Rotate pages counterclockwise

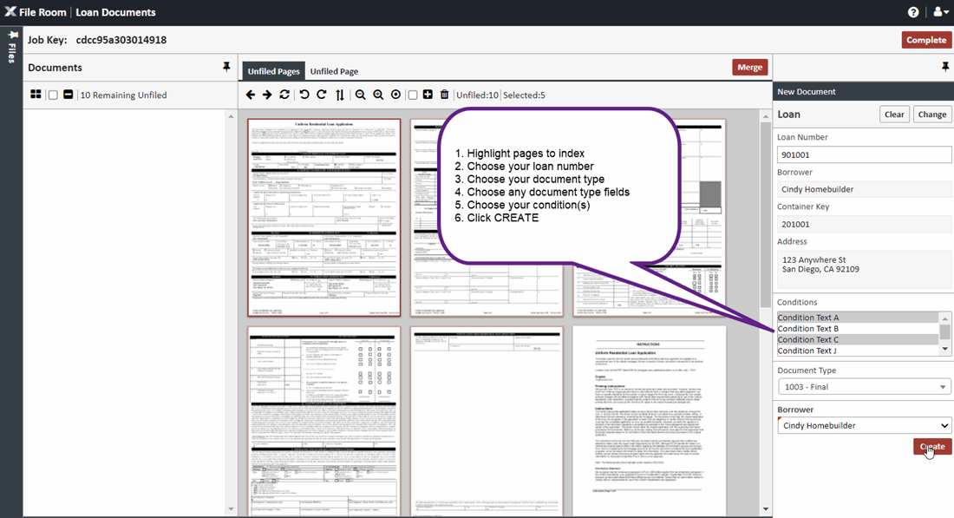[304, 95]
